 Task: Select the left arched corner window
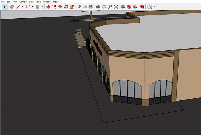pyautogui.click(x=127, y=91)
